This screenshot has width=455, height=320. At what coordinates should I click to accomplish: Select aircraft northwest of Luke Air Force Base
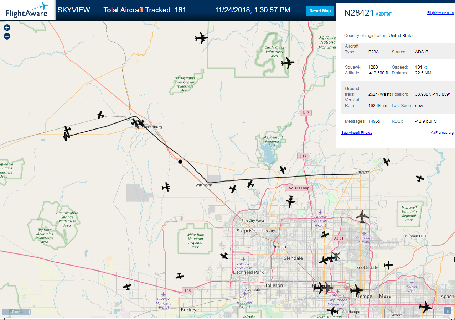click(224, 256)
